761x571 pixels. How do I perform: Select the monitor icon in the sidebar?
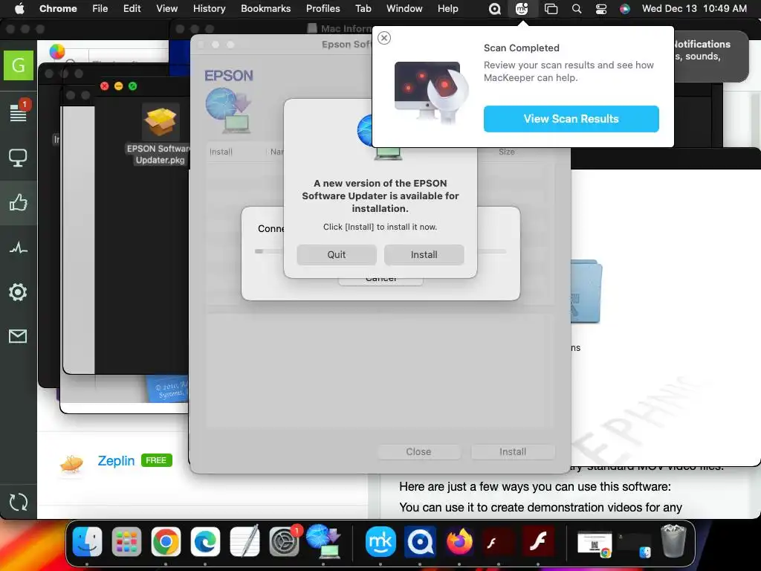(18, 158)
